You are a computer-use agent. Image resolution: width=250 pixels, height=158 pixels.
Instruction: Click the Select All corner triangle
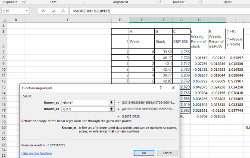[x=4, y=20]
